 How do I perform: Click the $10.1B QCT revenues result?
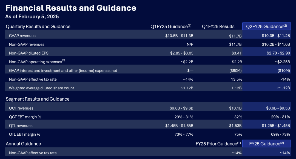point(235,108)
